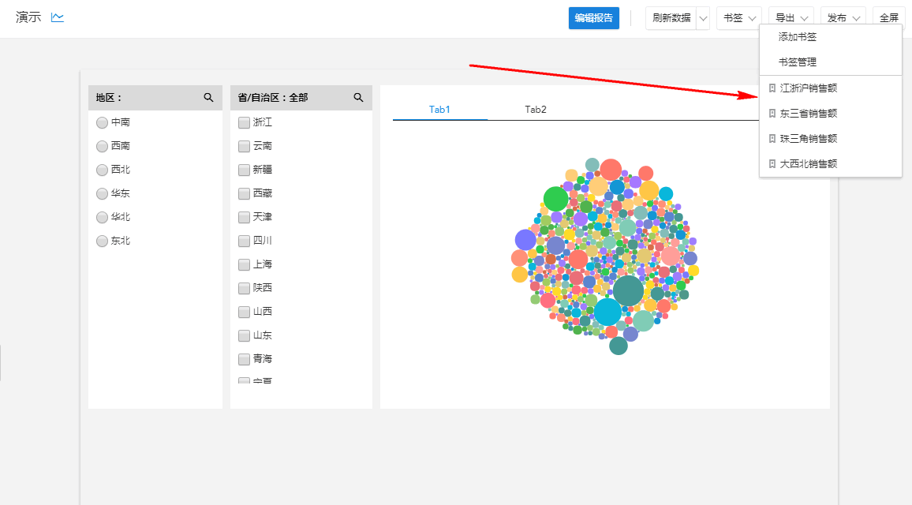Select the 中南 radio button
The width and height of the screenshot is (912, 505).
[102, 122]
